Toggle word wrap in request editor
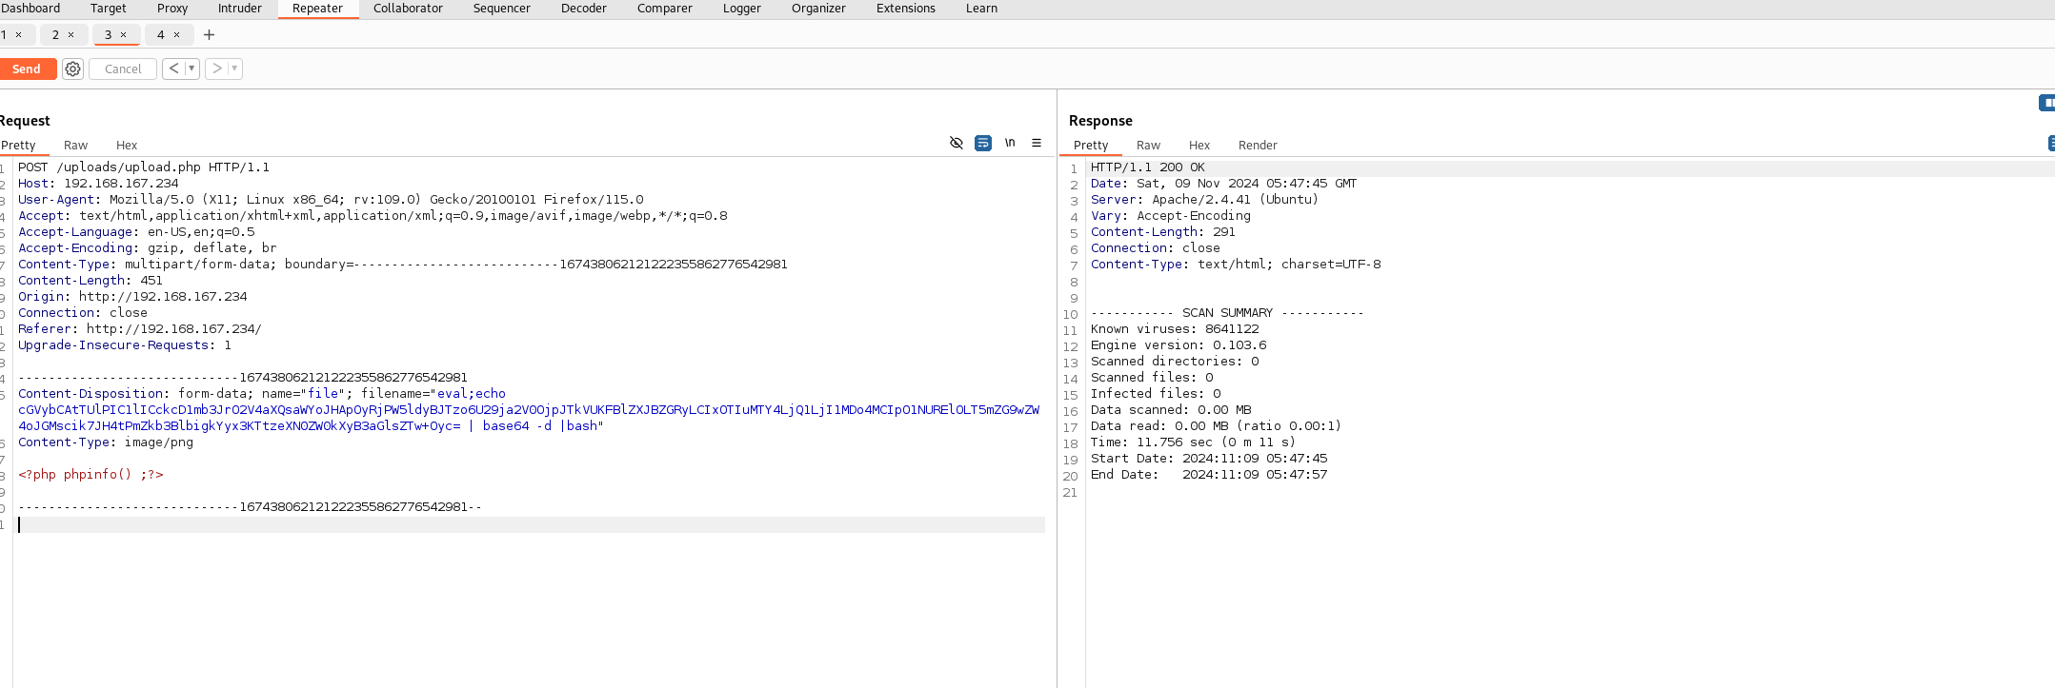 point(983,143)
